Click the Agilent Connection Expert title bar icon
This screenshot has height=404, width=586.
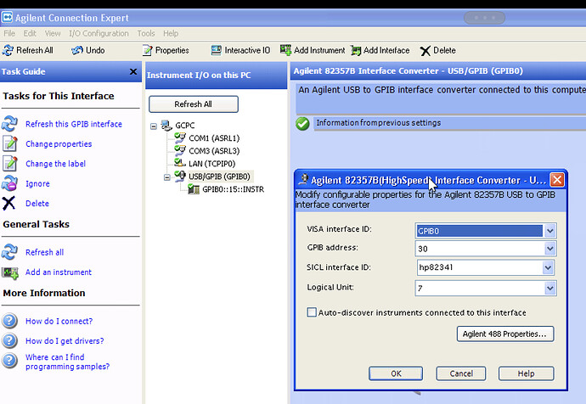tap(7, 18)
